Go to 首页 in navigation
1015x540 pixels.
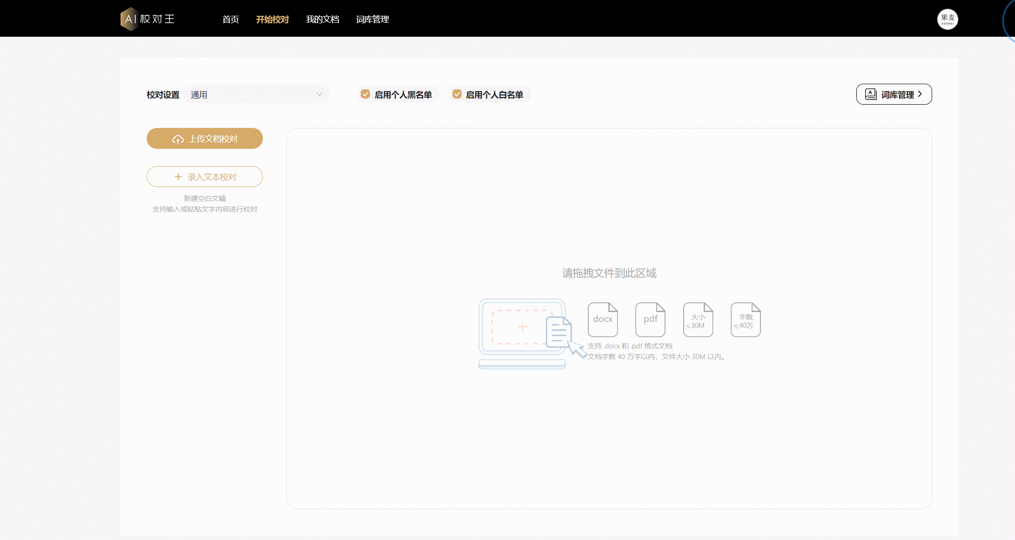click(230, 20)
